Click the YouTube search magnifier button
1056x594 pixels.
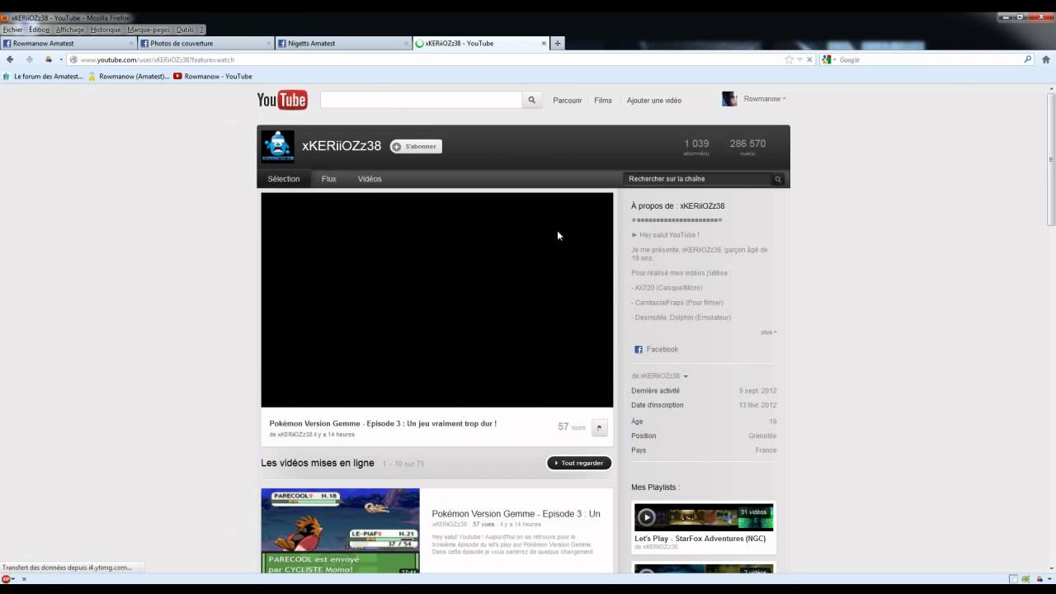click(532, 100)
